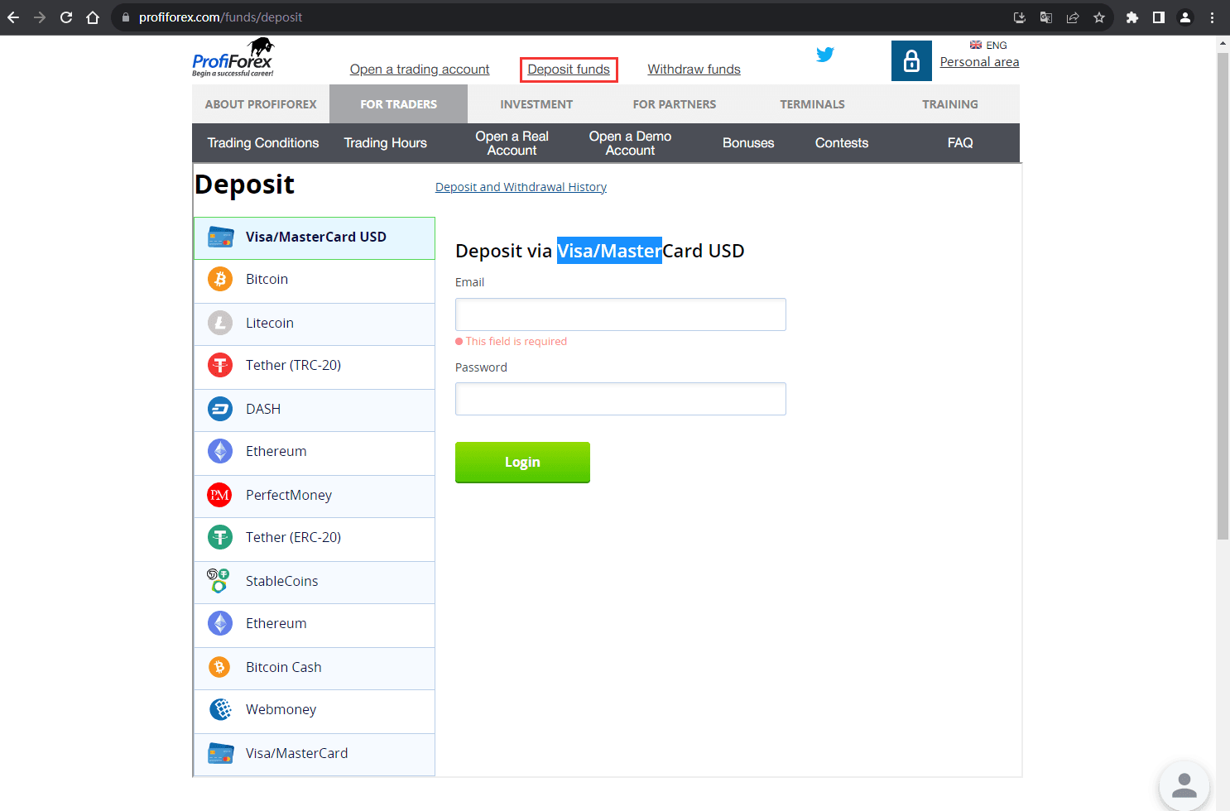Viewport: 1230px width, 811px height.
Task: Click the green Login button
Action: pos(522,462)
